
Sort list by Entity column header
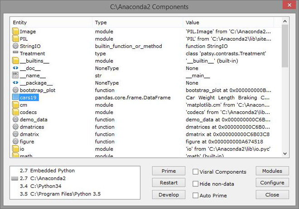tap(51, 23)
